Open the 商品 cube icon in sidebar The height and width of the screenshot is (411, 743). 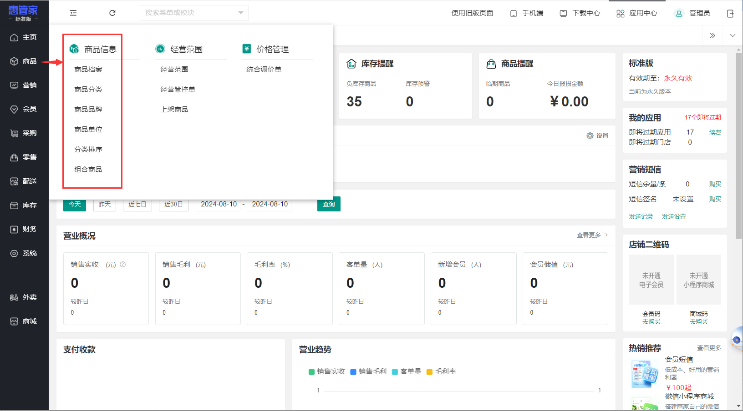(14, 61)
